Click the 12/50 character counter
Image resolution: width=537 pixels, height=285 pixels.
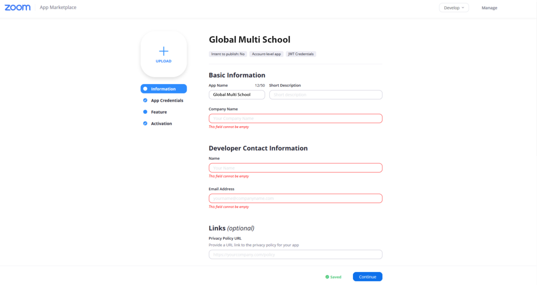(260, 85)
